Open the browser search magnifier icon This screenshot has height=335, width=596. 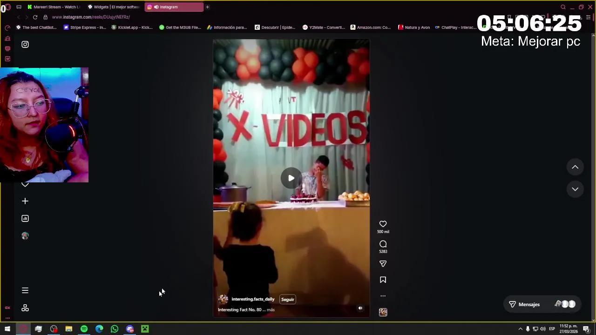563,7
